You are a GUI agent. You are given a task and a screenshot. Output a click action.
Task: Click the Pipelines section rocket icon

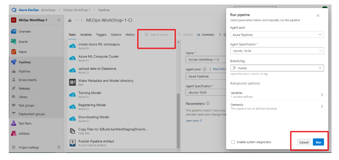point(14,62)
